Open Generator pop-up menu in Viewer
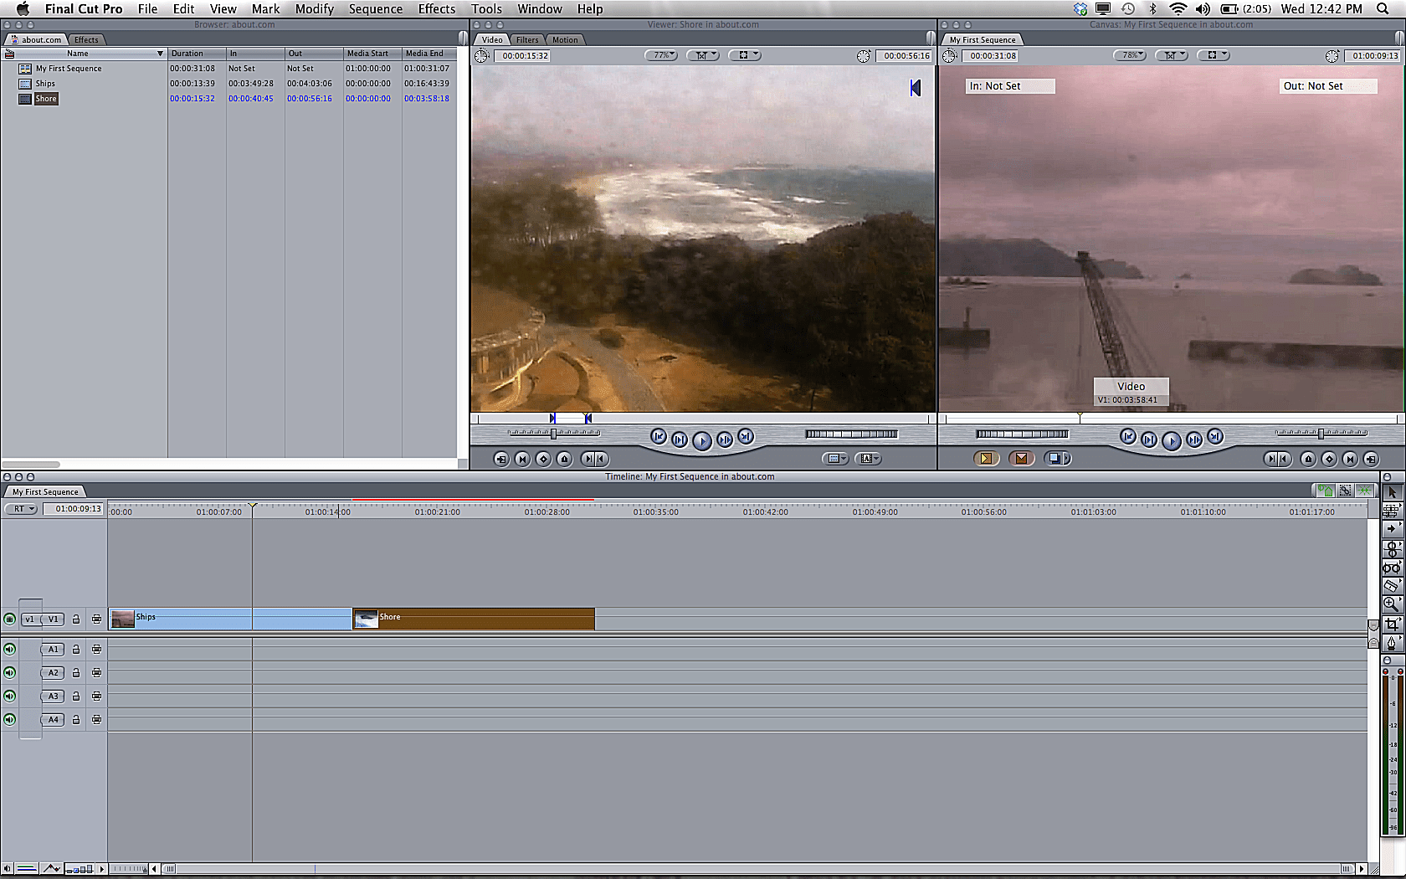 click(x=868, y=459)
